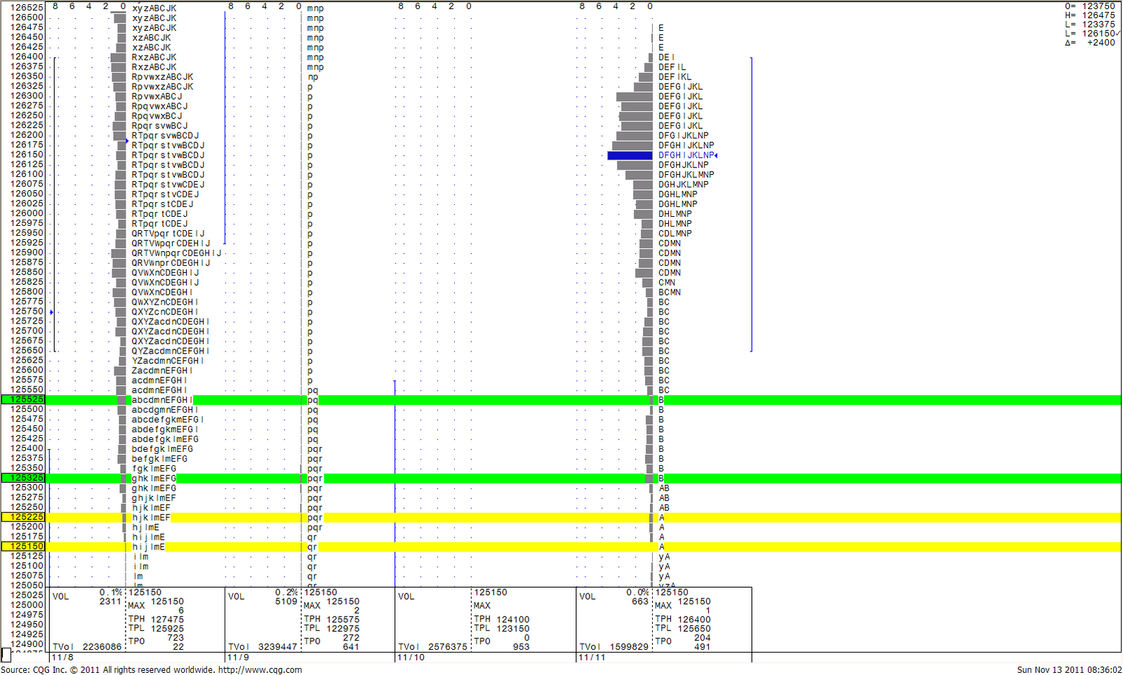
Task: Select the 'QRTVWnpqrCDEGHIJ' profile row
Action: click(x=176, y=253)
